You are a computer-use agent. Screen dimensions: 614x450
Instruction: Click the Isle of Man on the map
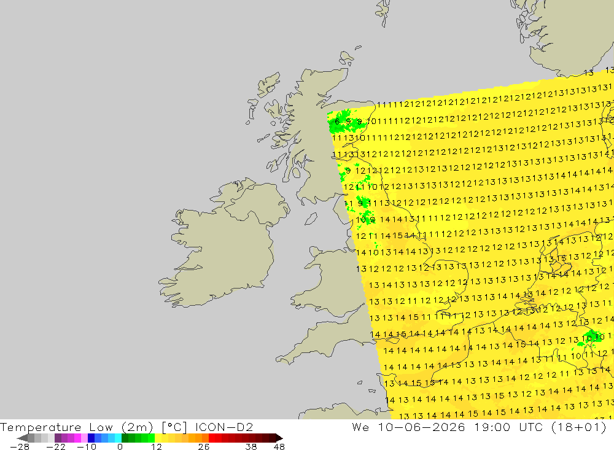pos(311,219)
